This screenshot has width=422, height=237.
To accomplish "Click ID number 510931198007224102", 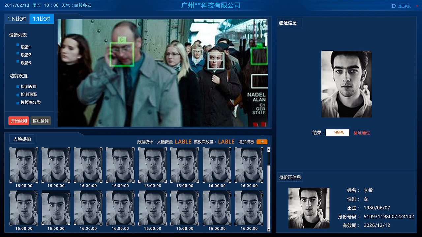I will 389,217.
